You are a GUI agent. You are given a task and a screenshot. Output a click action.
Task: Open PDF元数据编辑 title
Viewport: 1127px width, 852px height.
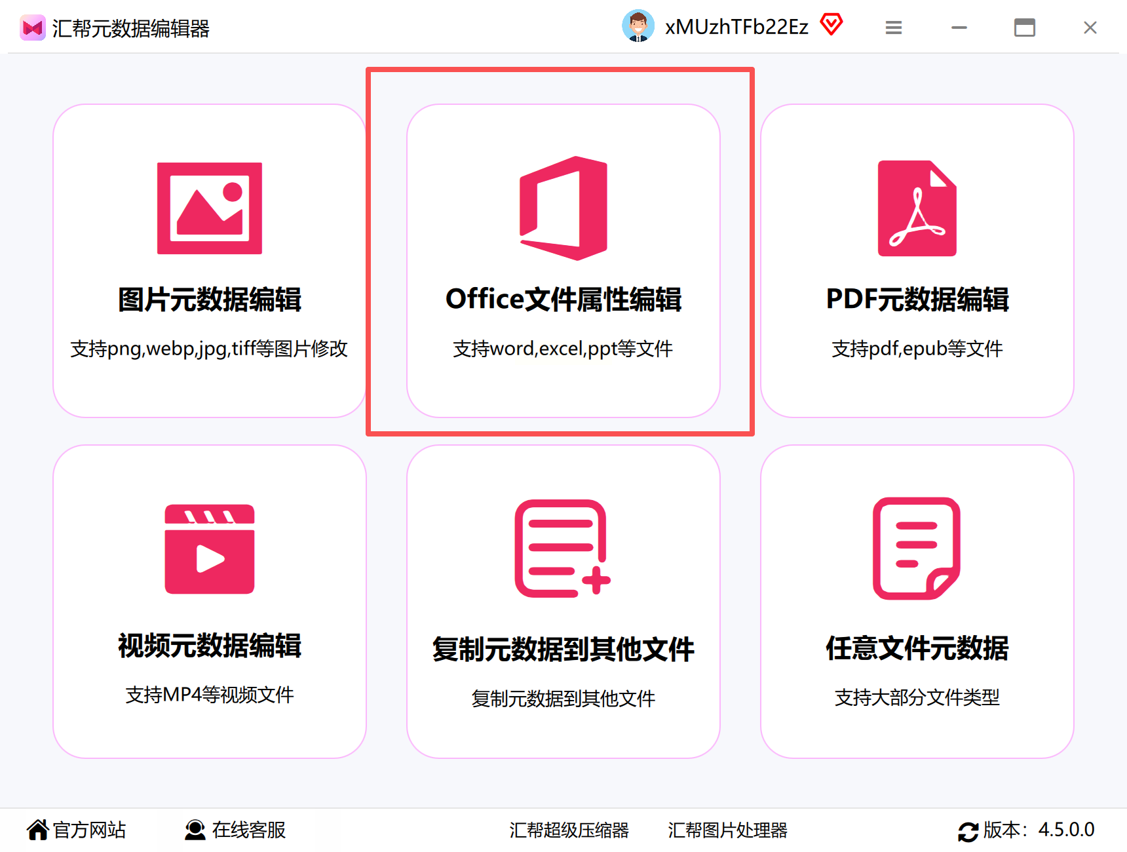point(917,300)
